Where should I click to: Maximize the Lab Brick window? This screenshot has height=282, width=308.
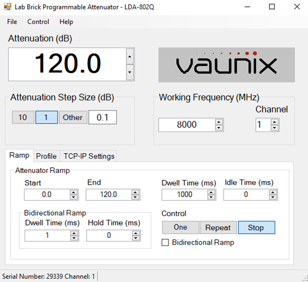tap(272, 7)
